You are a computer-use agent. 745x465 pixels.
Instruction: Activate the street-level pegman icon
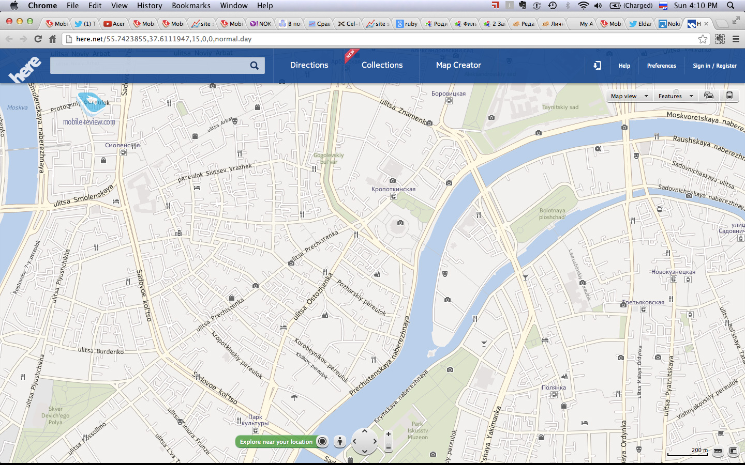[x=340, y=441]
